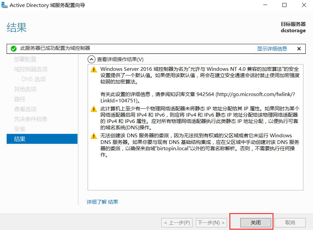Viewport: 313px width, 230px height.
Task: Select 路径 in the sidebar
Action: tap(20, 99)
